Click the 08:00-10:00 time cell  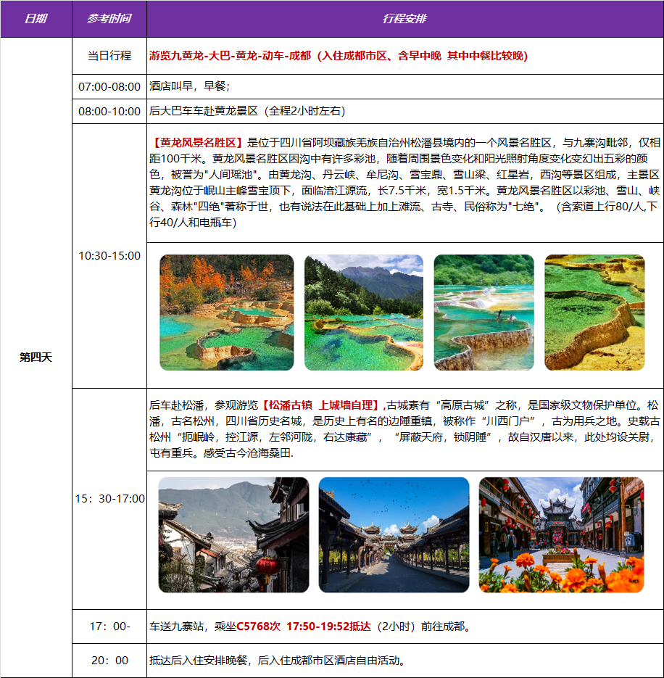[109, 111]
